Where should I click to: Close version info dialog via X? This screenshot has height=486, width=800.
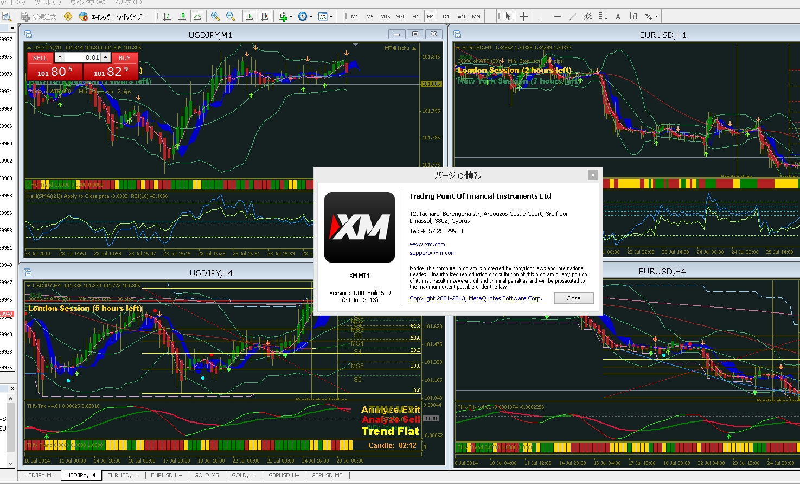click(x=593, y=175)
